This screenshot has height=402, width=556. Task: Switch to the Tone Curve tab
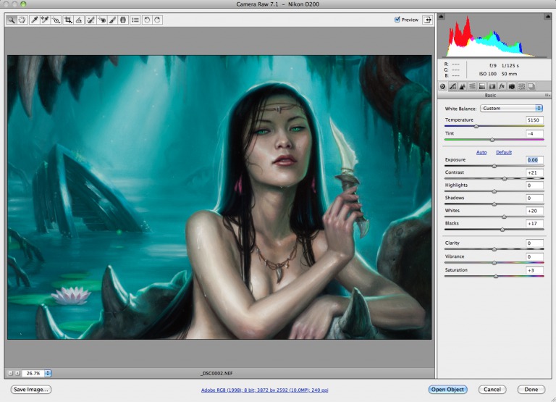[452, 86]
